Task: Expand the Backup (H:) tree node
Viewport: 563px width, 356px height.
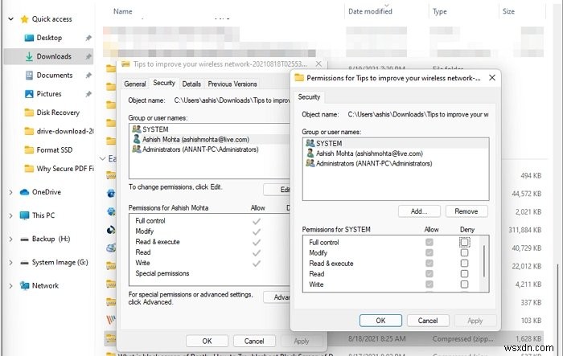Action: tap(10, 239)
